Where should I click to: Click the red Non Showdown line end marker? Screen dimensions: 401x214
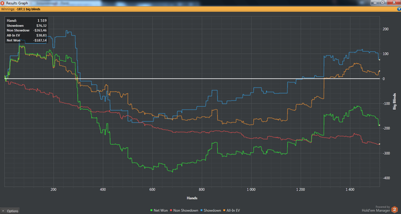[379, 144]
